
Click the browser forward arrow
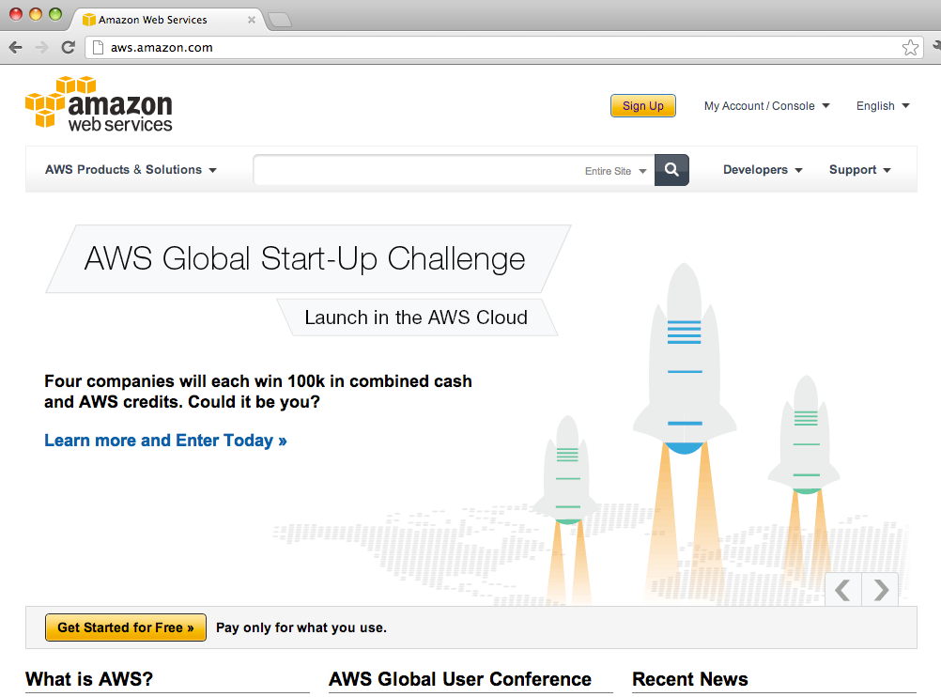[41, 47]
